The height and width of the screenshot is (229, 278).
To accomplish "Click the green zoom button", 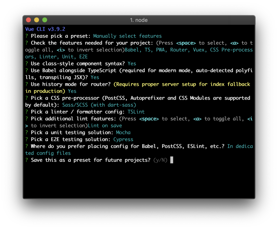I will [x=45, y=20].
